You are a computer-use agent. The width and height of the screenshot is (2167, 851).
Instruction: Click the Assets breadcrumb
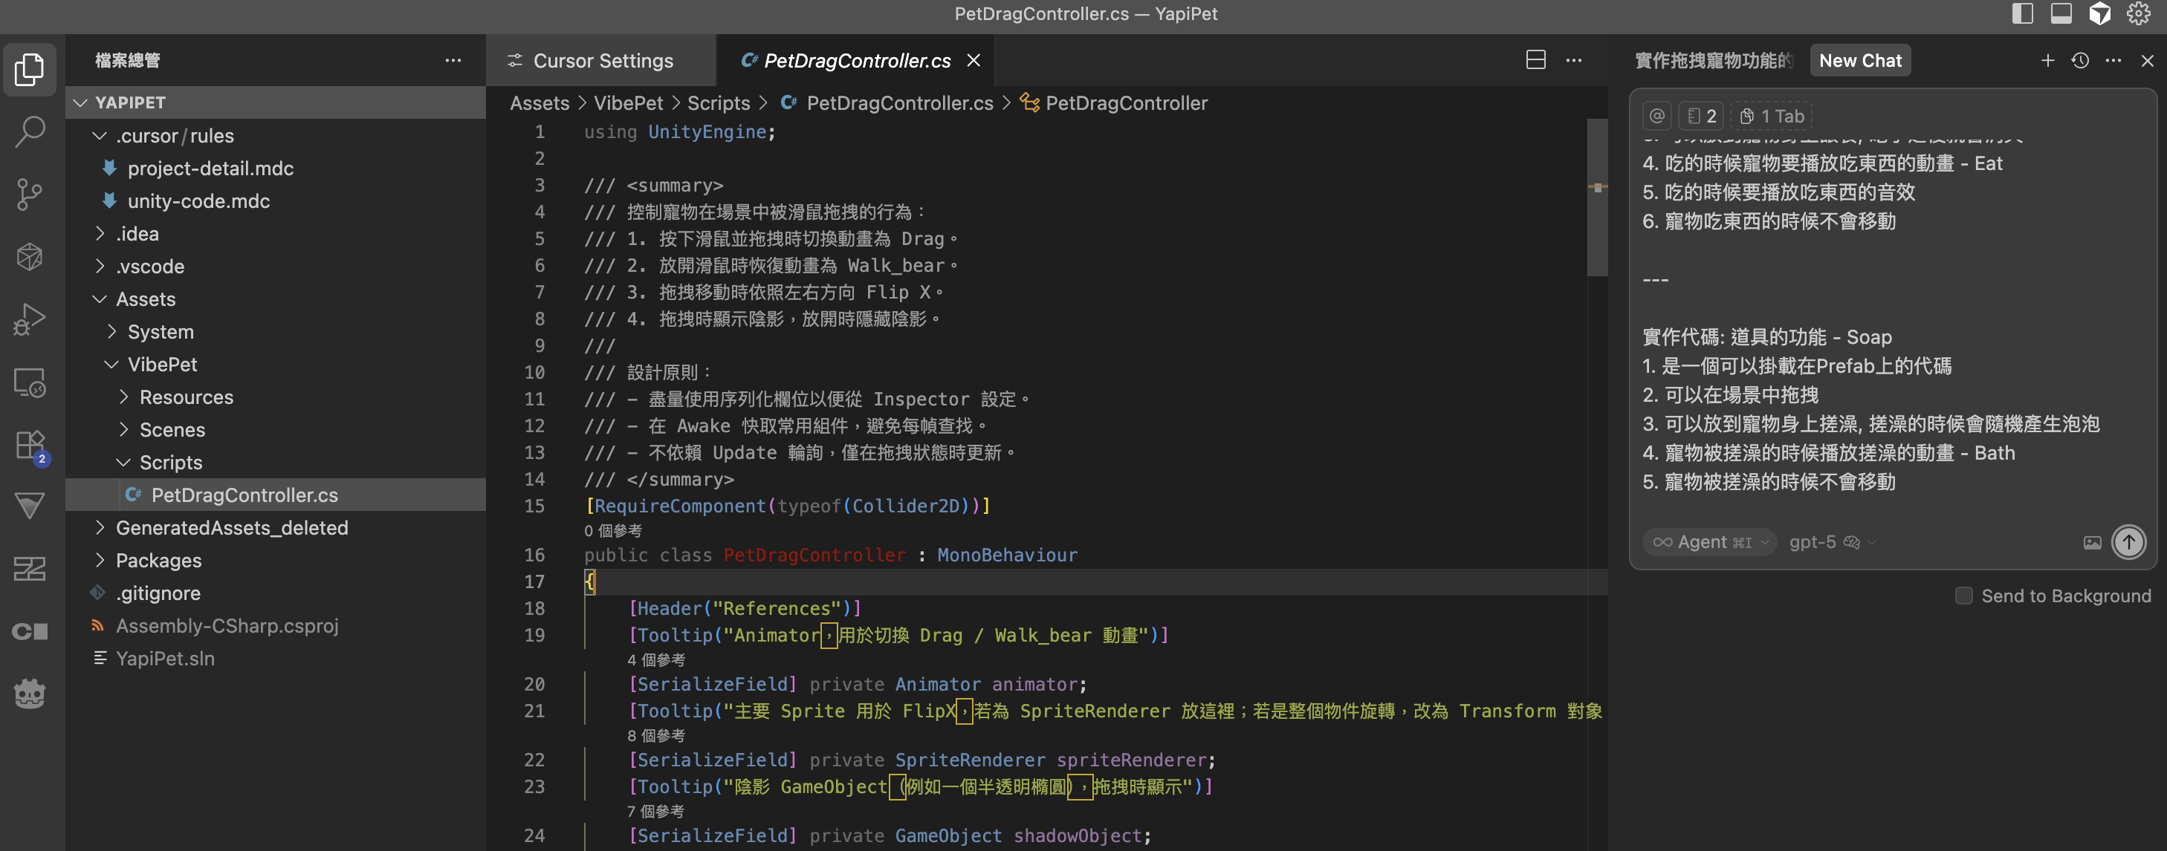[540, 102]
